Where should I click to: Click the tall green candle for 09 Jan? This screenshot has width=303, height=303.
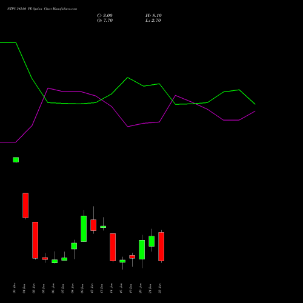click(x=84, y=228)
